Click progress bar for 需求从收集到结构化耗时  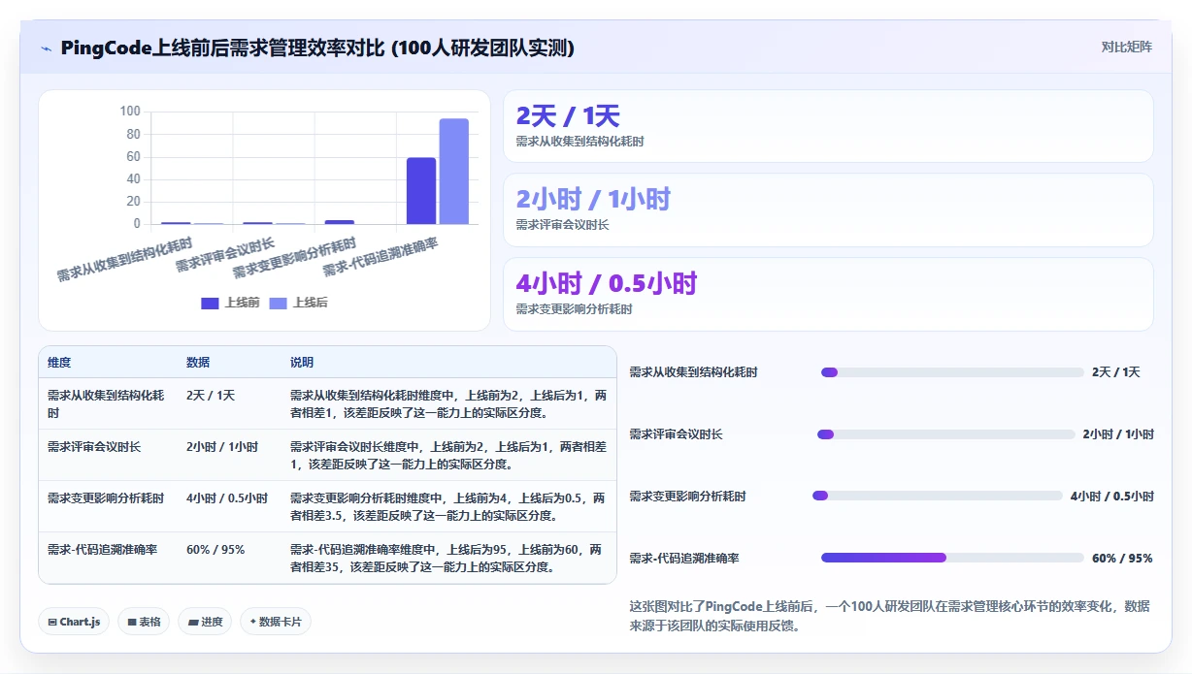point(952,372)
